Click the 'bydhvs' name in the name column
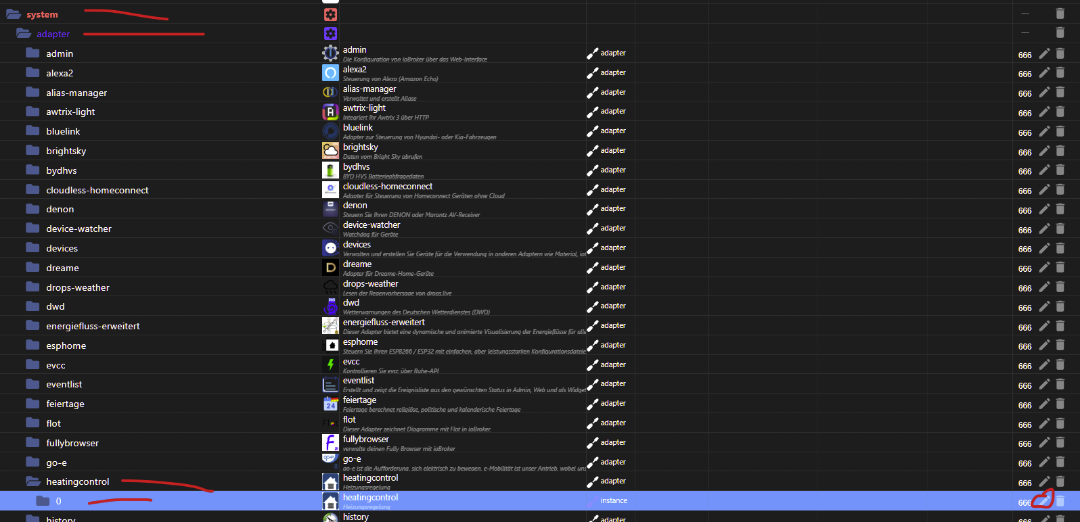Viewport: 1080px width, 522px height. click(356, 166)
